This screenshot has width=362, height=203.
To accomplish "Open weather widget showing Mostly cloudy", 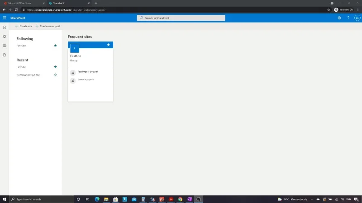I will pyautogui.click(x=292, y=199).
